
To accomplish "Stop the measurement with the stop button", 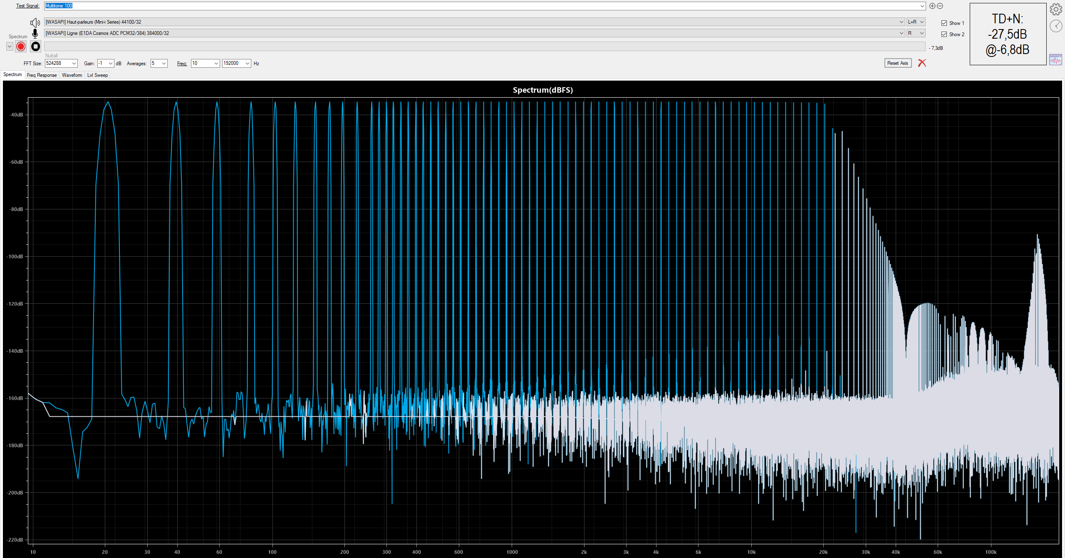I will coord(36,47).
